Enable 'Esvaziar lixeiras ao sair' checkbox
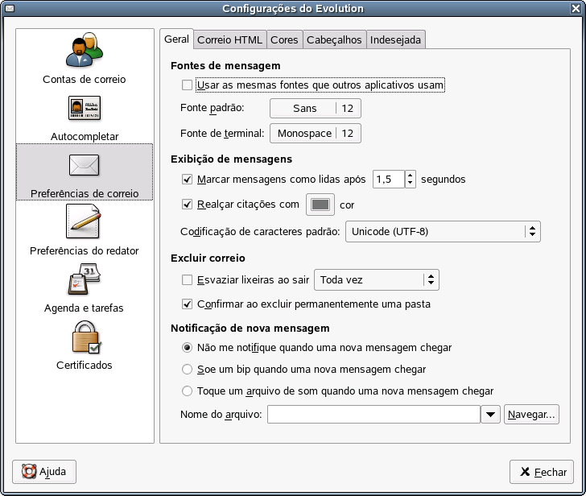The height and width of the screenshot is (496, 586). coord(187,279)
